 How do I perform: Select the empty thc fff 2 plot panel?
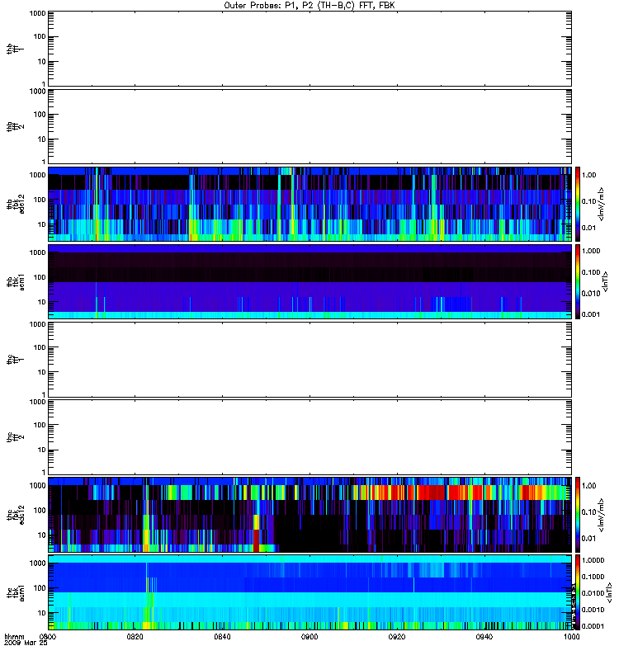[x=309, y=437]
